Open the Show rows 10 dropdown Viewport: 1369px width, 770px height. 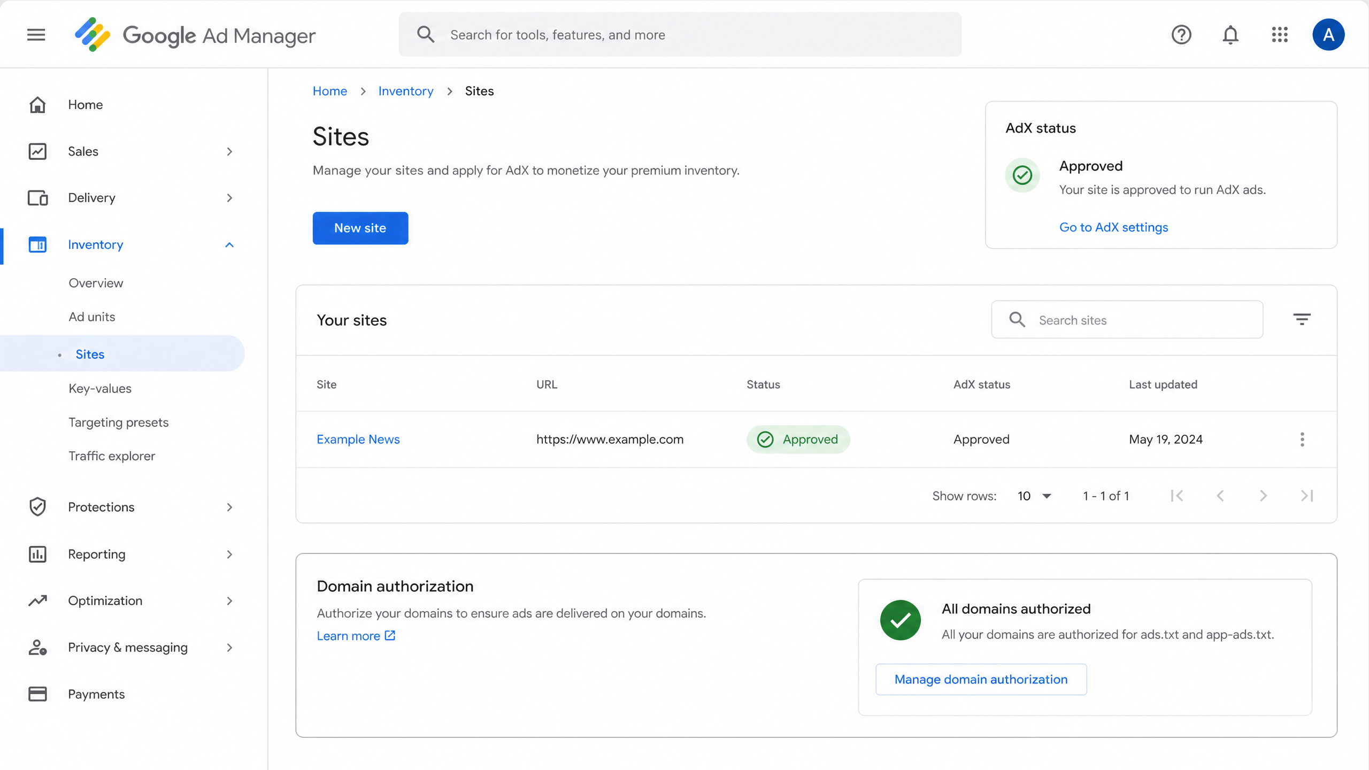pos(1034,496)
